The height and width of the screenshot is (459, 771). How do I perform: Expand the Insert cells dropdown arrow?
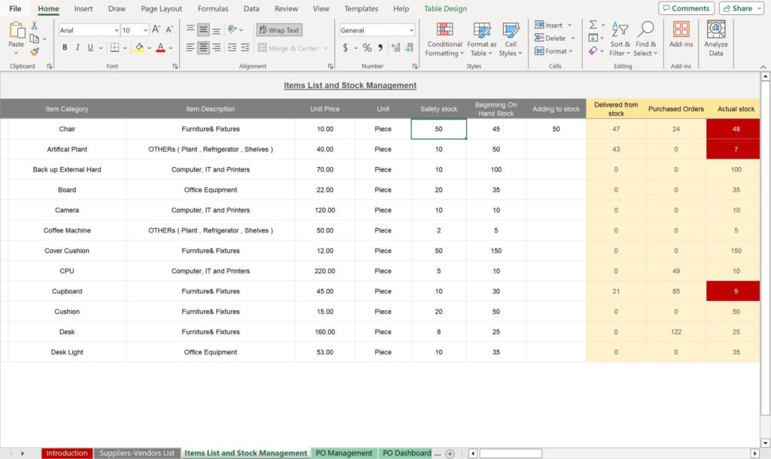coord(570,25)
